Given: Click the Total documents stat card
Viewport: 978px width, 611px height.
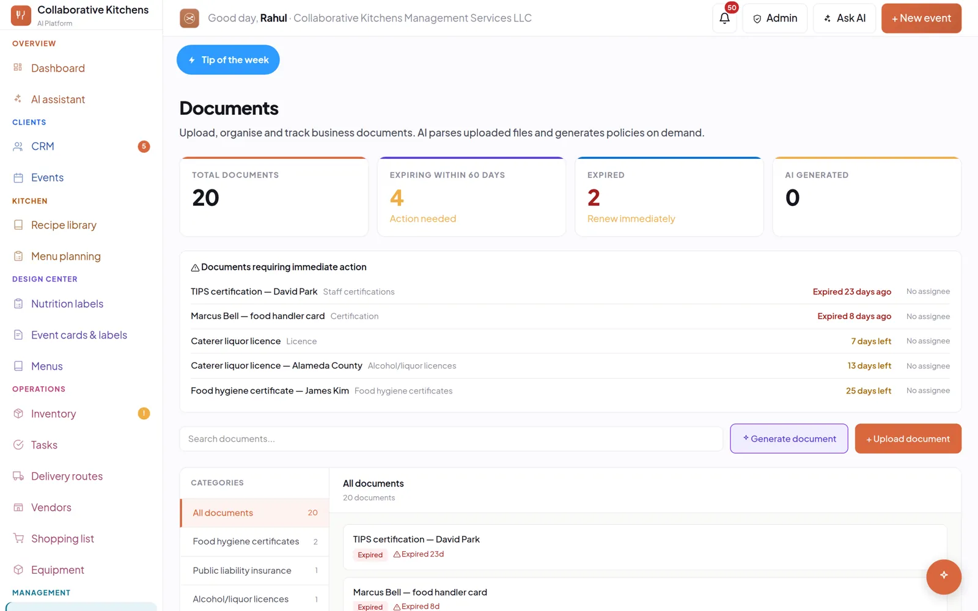Looking at the screenshot, I should click(274, 197).
